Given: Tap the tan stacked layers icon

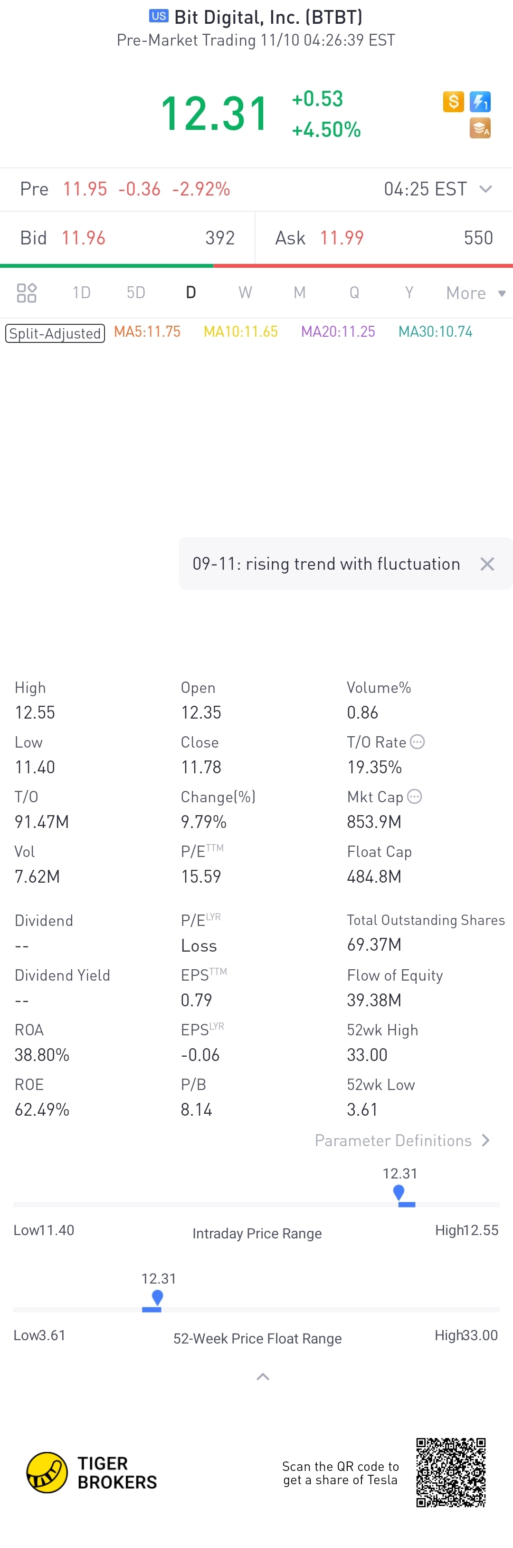Looking at the screenshot, I should point(480,128).
